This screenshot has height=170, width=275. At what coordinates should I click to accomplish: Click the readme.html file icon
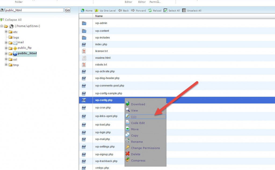pyautogui.click(x=84, y=58)
